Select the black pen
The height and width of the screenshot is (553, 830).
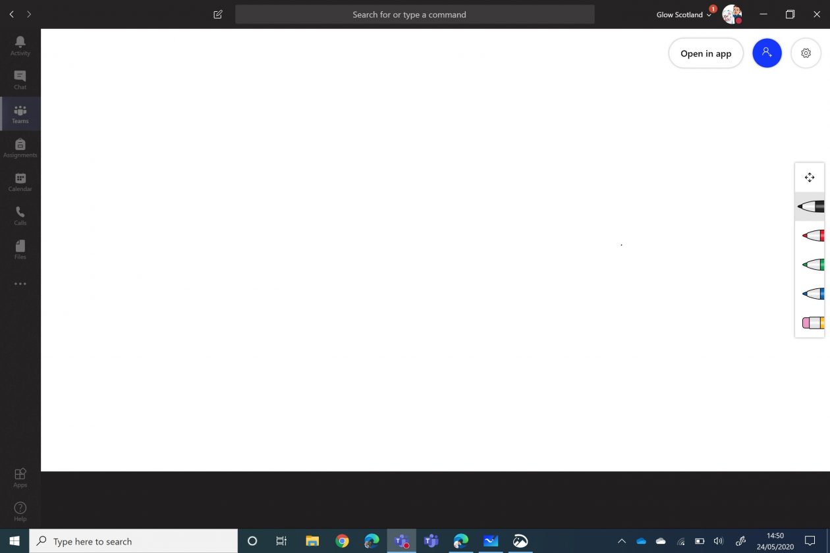(x=810, y=206)
